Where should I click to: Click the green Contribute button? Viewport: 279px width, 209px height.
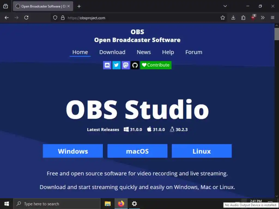[x=156, y=65]
